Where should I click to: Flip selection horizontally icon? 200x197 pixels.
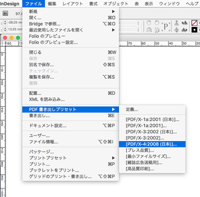point(149,30)
